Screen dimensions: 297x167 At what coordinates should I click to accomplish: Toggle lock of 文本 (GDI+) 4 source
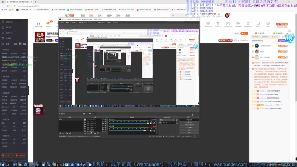click(105, 123)
